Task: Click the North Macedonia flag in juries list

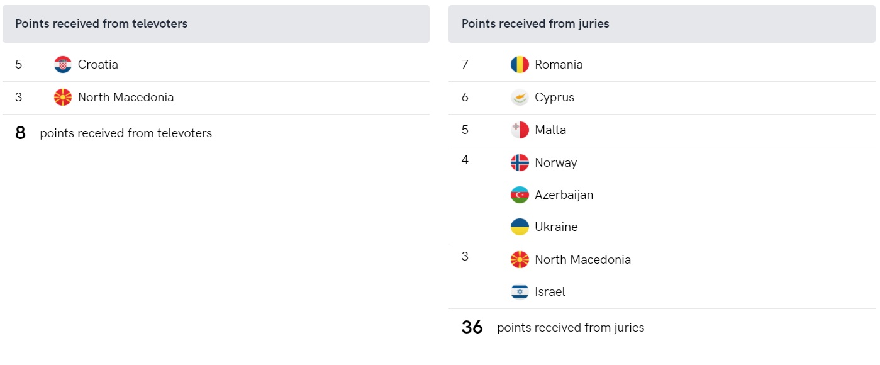Action: [x=520, y=259]
